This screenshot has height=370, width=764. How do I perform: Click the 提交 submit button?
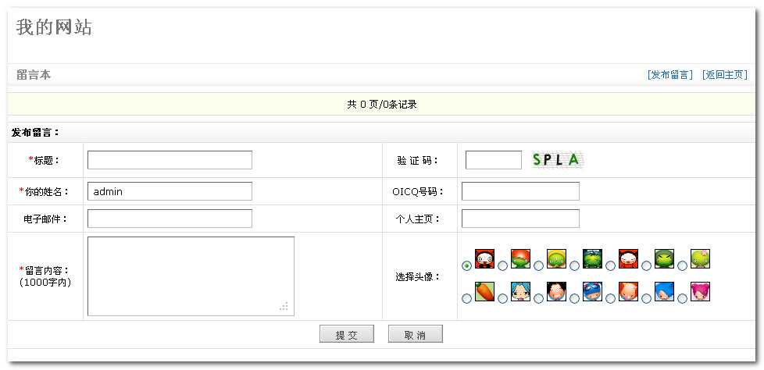(347, 334)
